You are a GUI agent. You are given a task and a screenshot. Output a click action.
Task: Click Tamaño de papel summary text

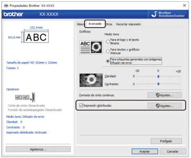tap(32, 63)
